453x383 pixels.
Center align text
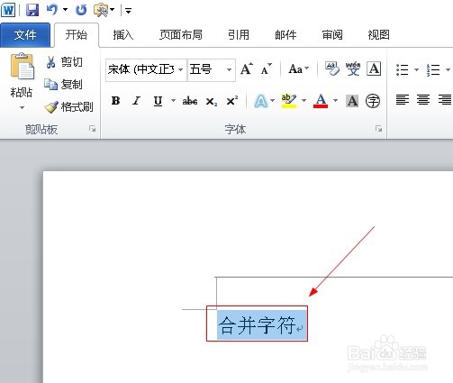423,99
